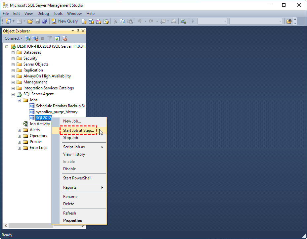Click the Refresh icon in Object Explorer toolbar
Viewport: 307px width, 239px height.
tap(57, 38)
